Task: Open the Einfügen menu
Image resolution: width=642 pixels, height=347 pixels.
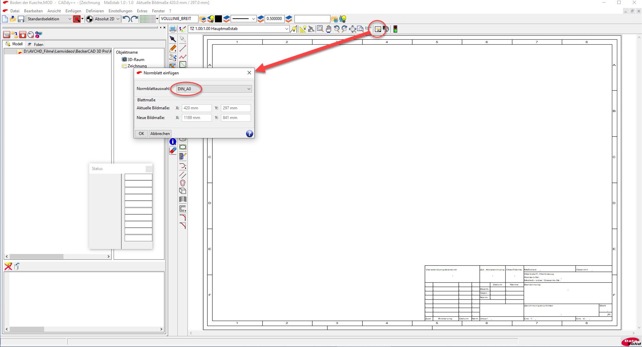Action: pos(73,11)
